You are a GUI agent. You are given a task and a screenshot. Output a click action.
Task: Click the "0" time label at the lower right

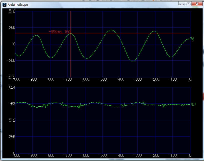[x=190, y=155]
